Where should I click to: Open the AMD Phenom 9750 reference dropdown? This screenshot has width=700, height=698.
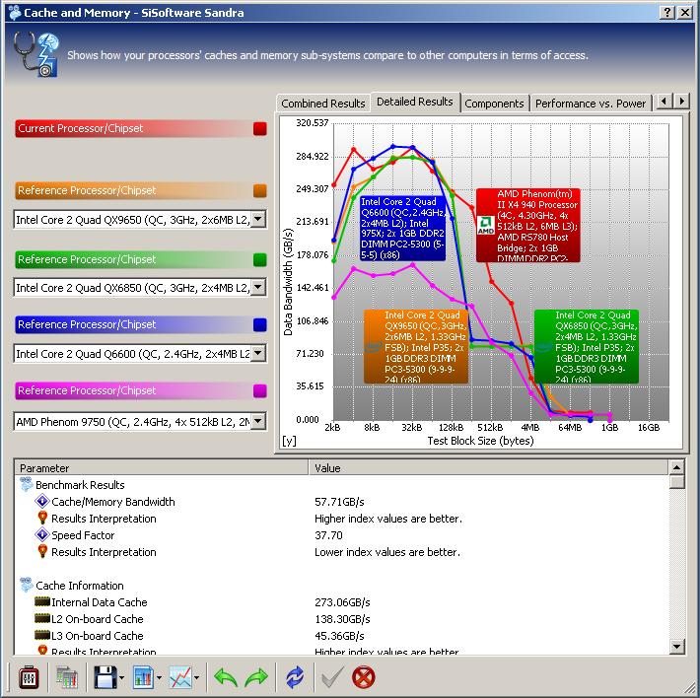click(x=258, y=421)
